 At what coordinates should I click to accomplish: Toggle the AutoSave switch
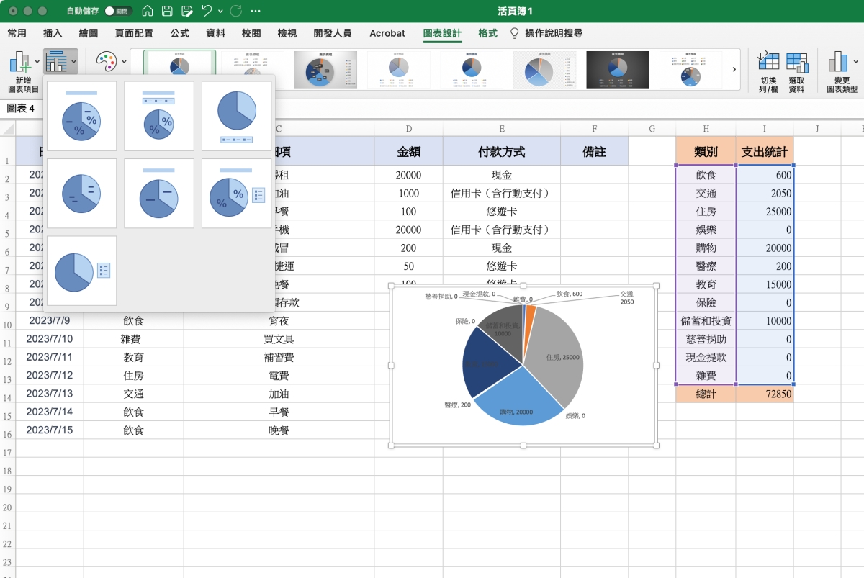pos(118,12)
